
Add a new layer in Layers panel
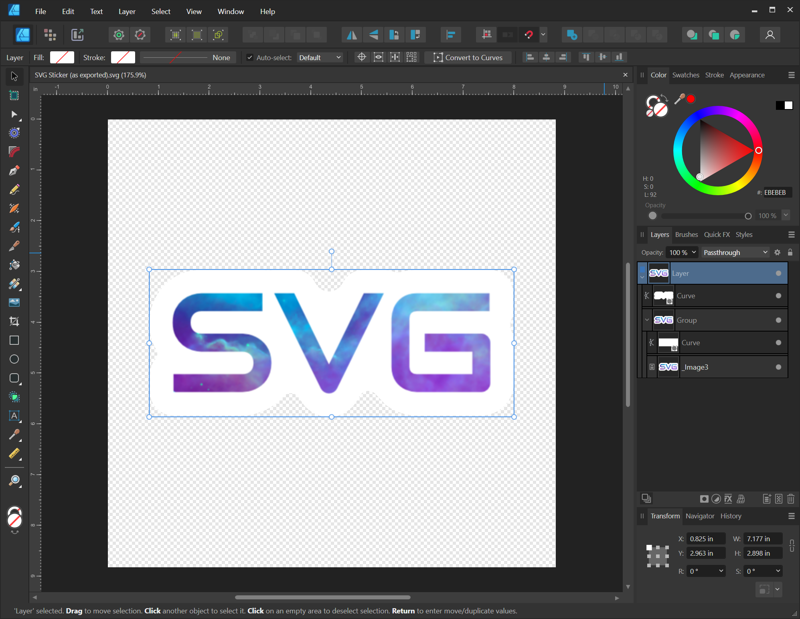coord(767,499)
